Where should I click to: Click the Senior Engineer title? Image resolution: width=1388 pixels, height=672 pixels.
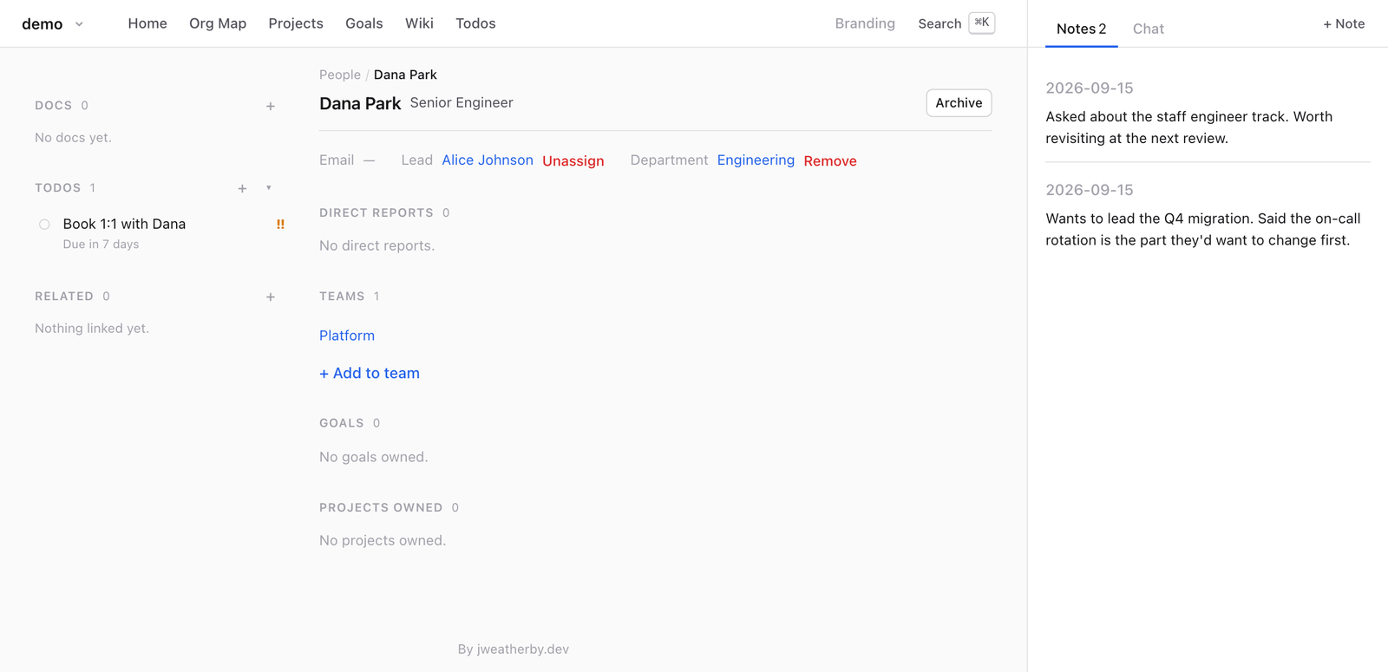462,102
